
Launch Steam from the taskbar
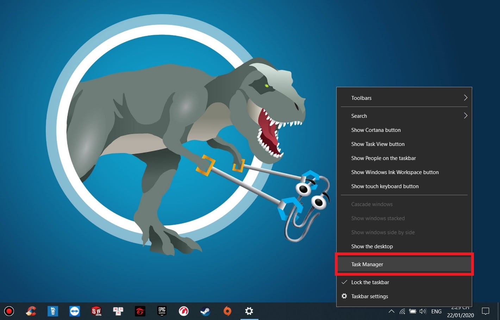point(206,311)
